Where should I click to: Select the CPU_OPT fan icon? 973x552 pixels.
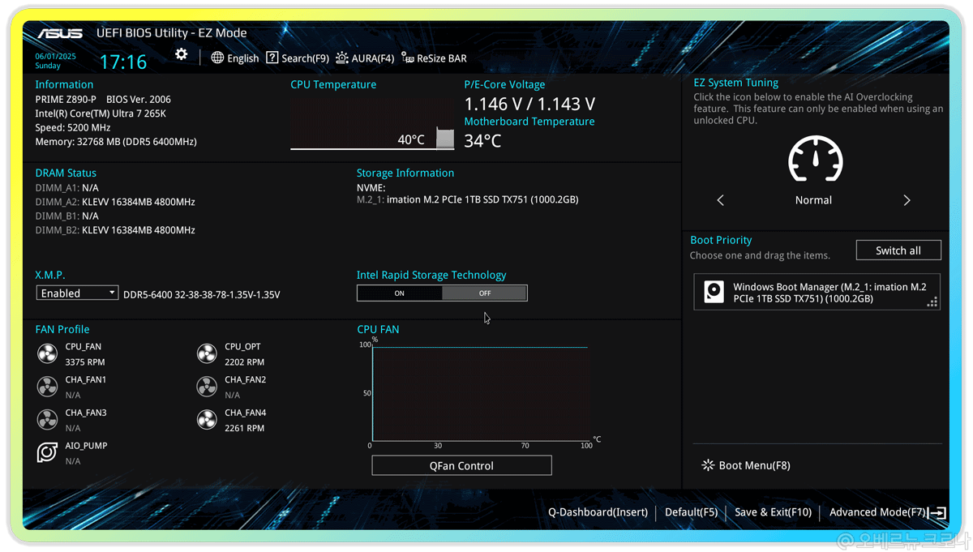(207, 353)
